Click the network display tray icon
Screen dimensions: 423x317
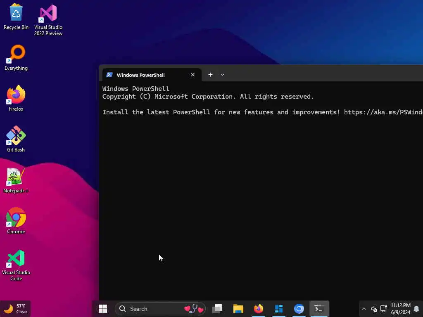click(x=384, y=309)
